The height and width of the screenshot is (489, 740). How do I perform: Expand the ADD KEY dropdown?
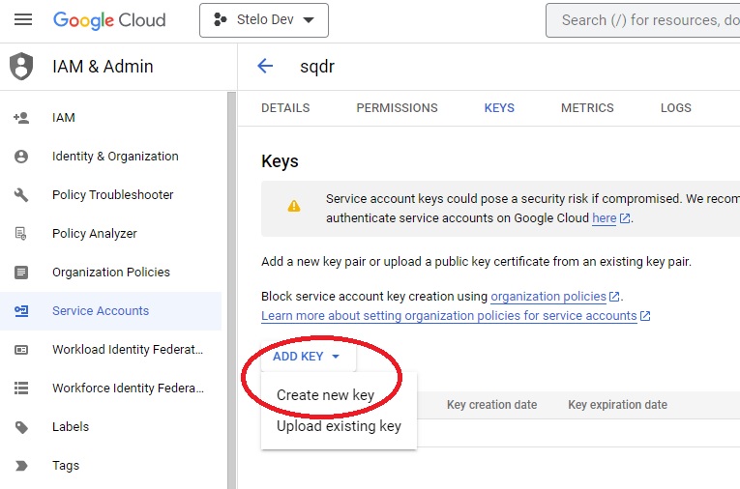coord(307,357)
